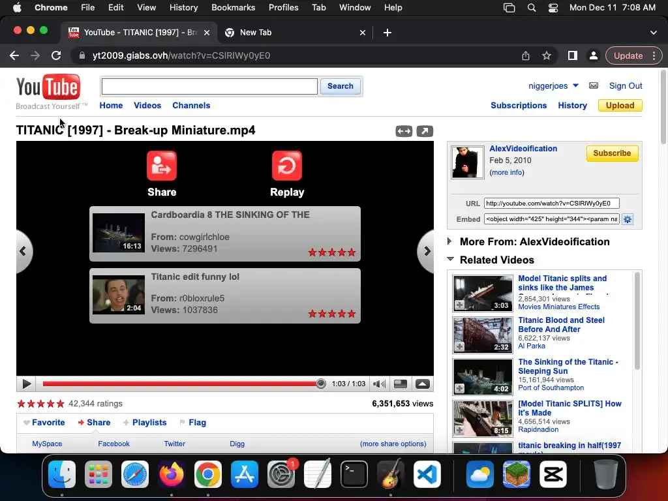Mute the video using speaker icon
Viewport: 668px width, 501px height.
[379, 384]
